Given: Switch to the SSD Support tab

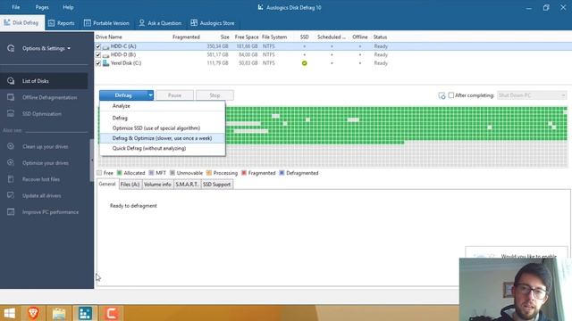Looking at the screenshot, I should pos(216,185).
